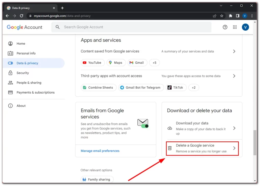
Task: Click the Payments credit card icon
Action: click(10, 93)
